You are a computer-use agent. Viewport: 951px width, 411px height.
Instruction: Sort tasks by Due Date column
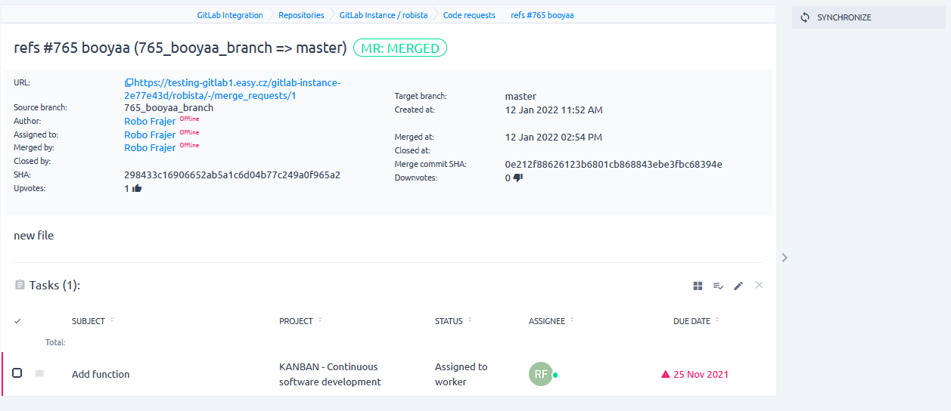point(691,321)
